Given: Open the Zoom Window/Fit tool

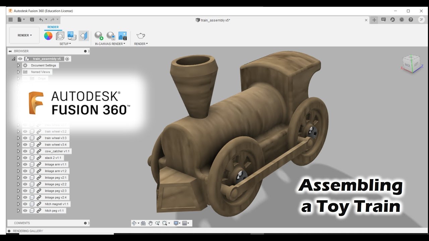Looking at the screenshot, I should coord(165,223).
